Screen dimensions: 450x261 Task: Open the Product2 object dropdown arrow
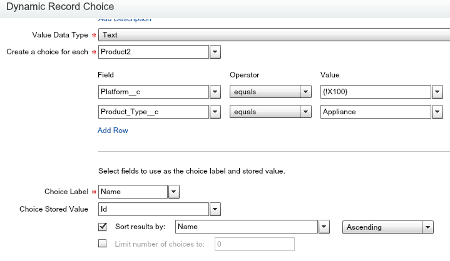pyautogui.click(x=215, y=52)
